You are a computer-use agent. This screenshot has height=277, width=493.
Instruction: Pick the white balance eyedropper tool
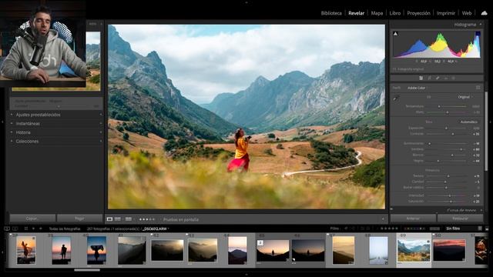tap(396, 98)
